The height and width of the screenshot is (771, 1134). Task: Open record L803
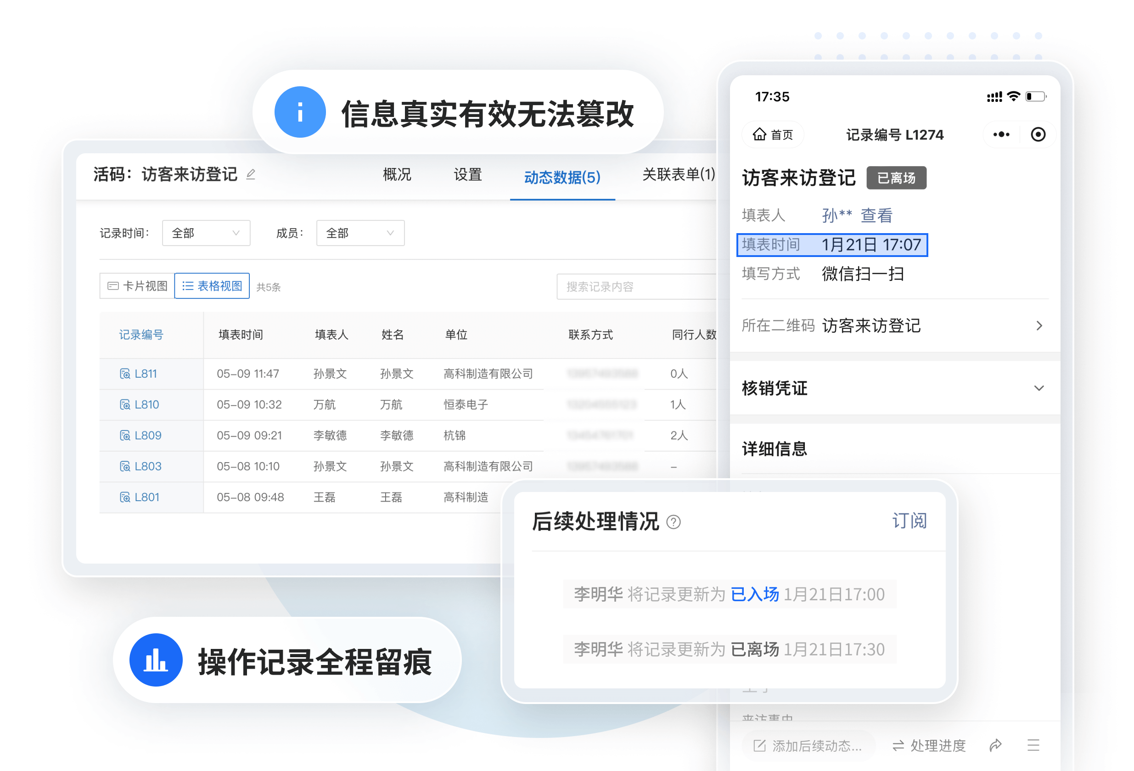coord(147,466)
